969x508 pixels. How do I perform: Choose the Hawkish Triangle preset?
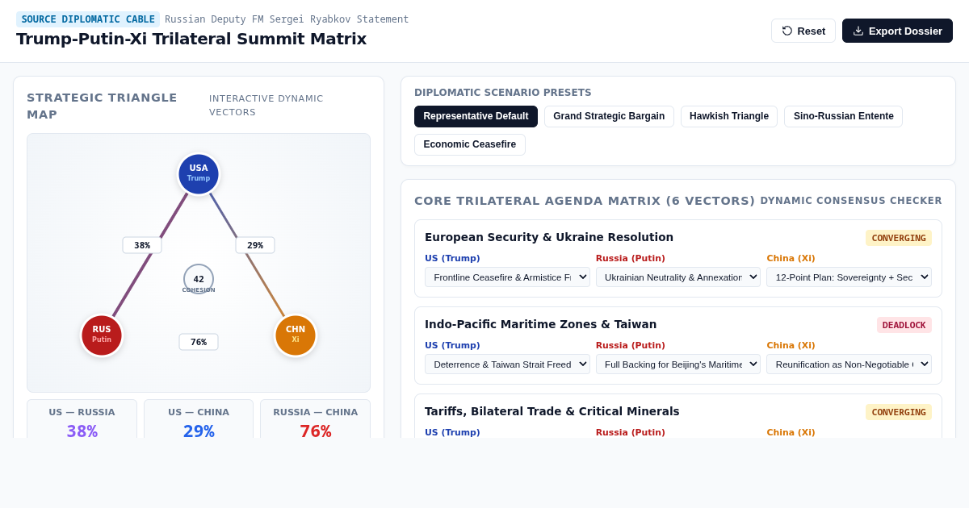[x=729, y=116]
